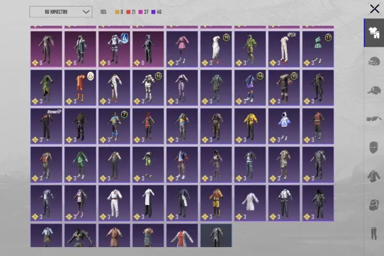This screenshot has width=384, height=256.
Task: Select the white lab coat dress
Action: tap(250, 203)
